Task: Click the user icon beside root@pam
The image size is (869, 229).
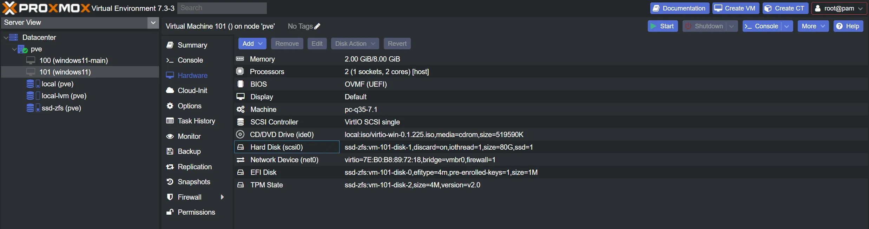Action: point(818,8)
